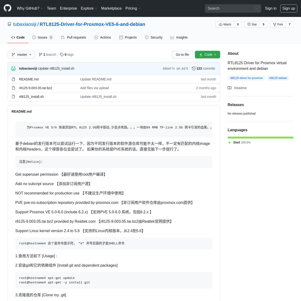Click the README.md file icon
This screenshot has width=301, height=301.
(14, 79)
